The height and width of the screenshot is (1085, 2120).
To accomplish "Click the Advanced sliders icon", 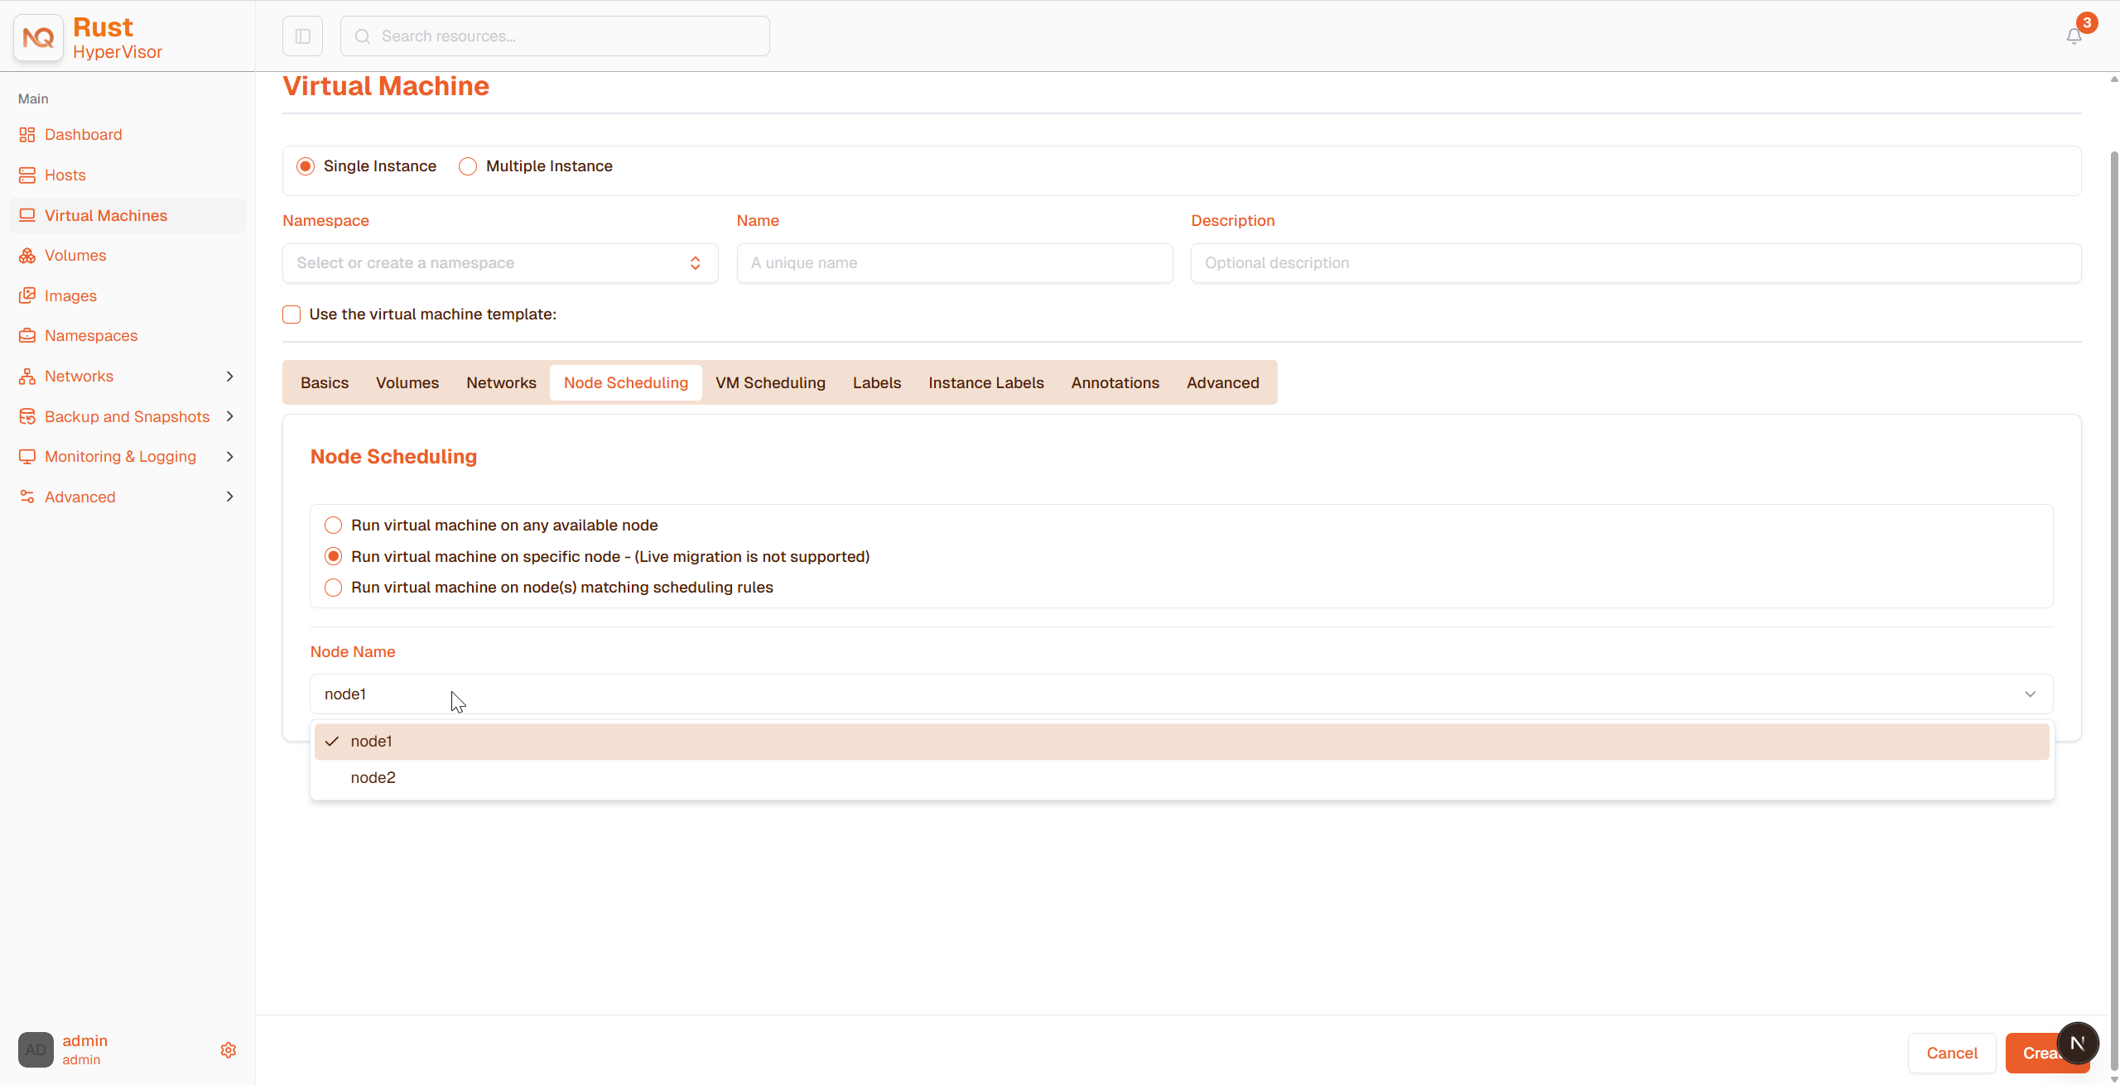I will (x=27, y=497).
